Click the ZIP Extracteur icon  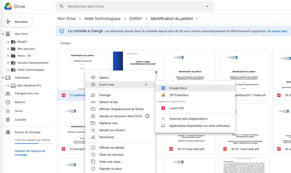(x=163, y=95)
